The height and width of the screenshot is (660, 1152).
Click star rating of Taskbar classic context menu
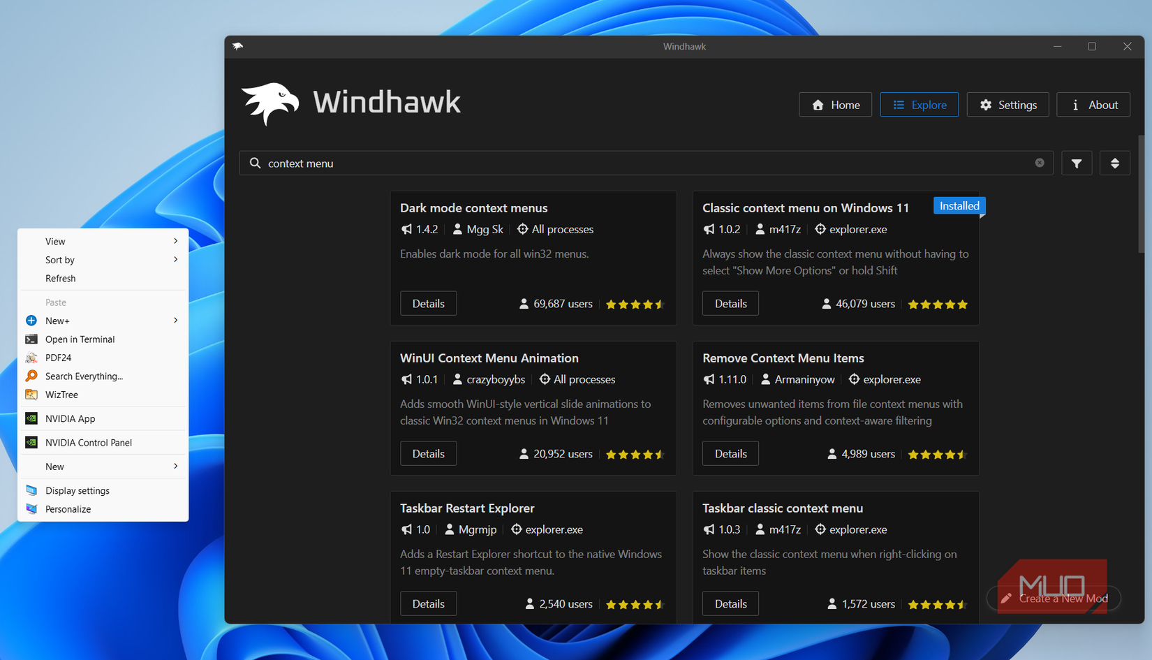tap(938, 605)
